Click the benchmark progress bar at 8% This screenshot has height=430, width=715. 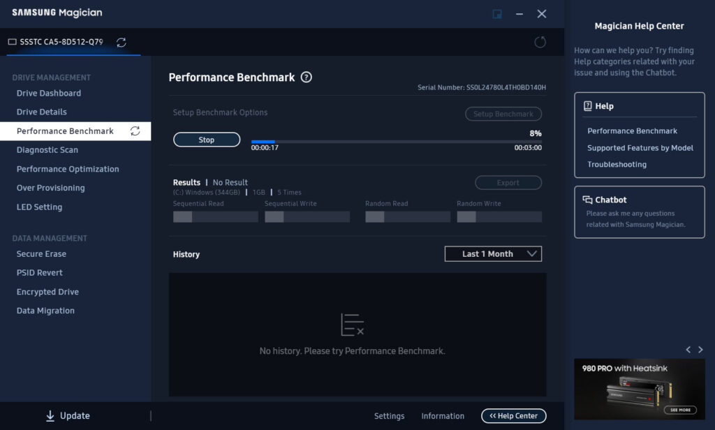pos(397,142)
